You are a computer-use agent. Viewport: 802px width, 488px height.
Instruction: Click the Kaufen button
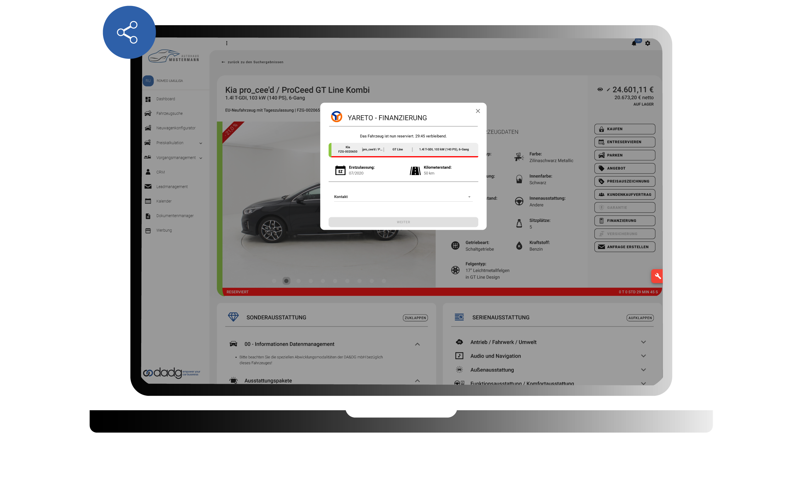(625, 129)
